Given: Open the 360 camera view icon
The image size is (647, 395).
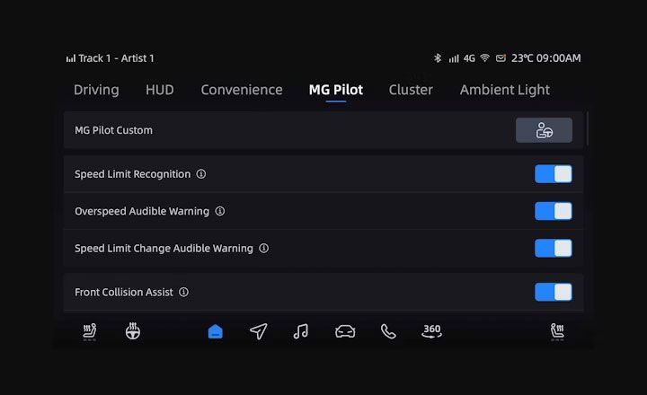Looking at the screenshot, I should (432, 331).
